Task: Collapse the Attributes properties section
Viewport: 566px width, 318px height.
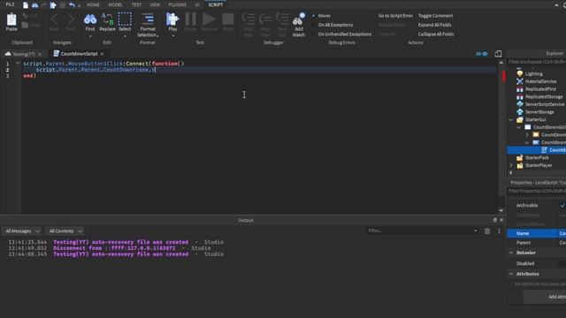Action: pos(511,274)
